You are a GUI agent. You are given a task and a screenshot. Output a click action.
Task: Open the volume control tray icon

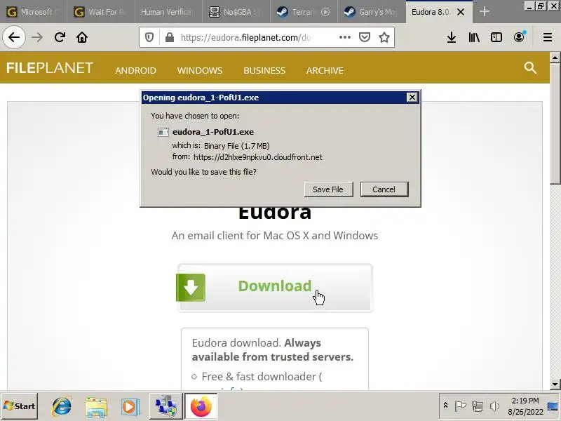tap(494, 406)
